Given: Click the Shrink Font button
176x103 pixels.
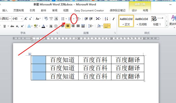Looking at the screenshot, I should (x=30, y=19).
